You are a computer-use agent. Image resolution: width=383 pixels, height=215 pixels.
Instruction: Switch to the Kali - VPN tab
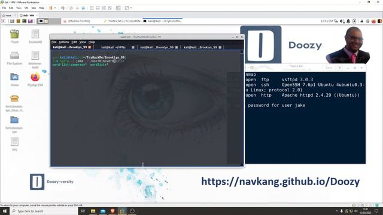click(28, 16)
